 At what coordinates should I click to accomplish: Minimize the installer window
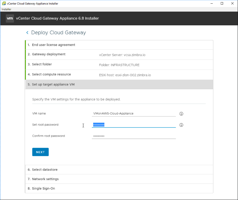pos(212,3)
